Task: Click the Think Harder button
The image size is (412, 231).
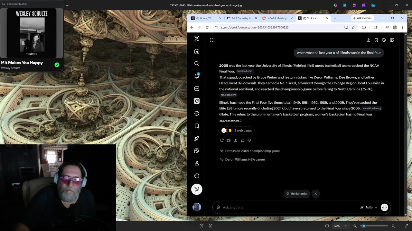Action: 296,194
